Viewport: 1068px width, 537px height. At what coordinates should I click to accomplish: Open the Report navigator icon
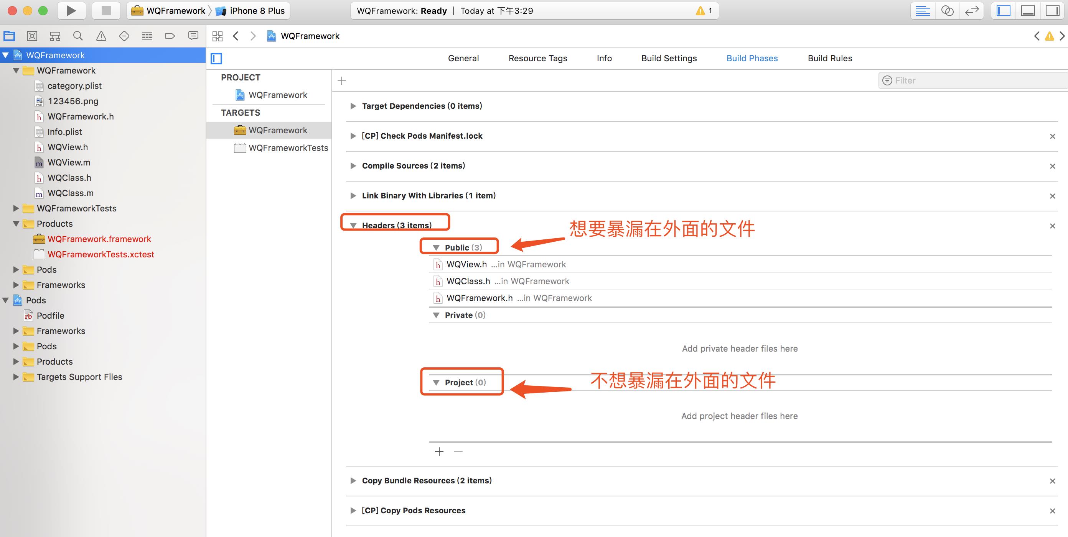(193, 36)
